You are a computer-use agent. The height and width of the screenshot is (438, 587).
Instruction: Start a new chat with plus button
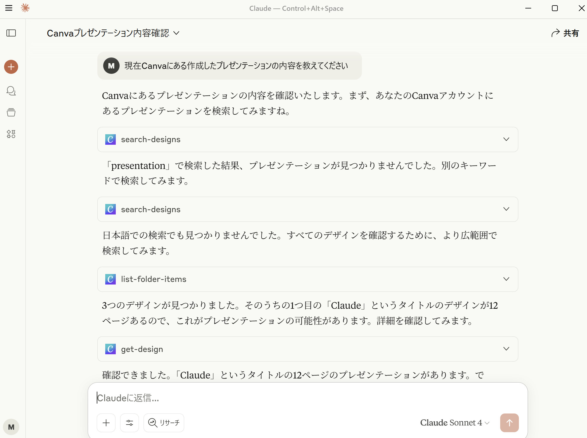[11, 67]
